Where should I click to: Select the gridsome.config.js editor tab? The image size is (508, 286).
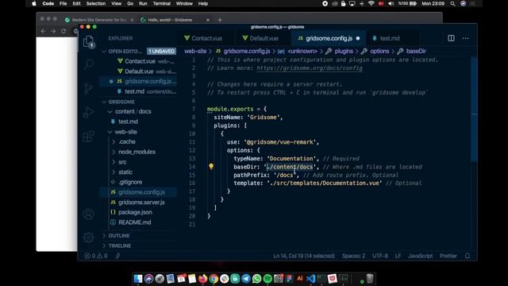[329, 38]
